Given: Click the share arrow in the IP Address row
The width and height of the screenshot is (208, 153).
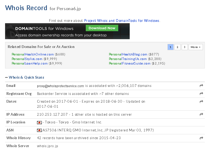Looking at the screenshot, I should (x=201, y=114).
